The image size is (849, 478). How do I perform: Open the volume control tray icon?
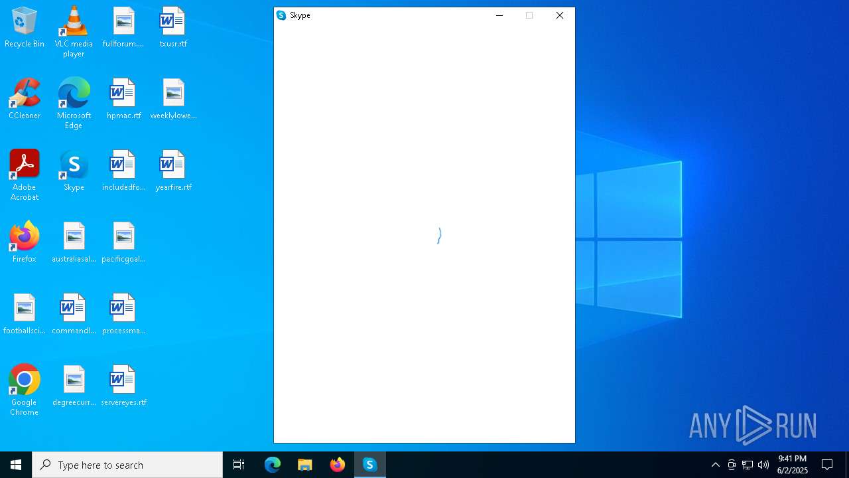coord(763,465)
